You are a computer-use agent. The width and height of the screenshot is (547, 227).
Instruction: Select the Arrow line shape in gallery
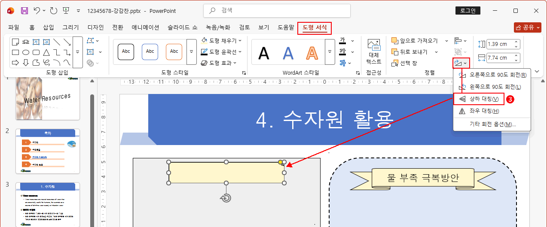[67, 42]
